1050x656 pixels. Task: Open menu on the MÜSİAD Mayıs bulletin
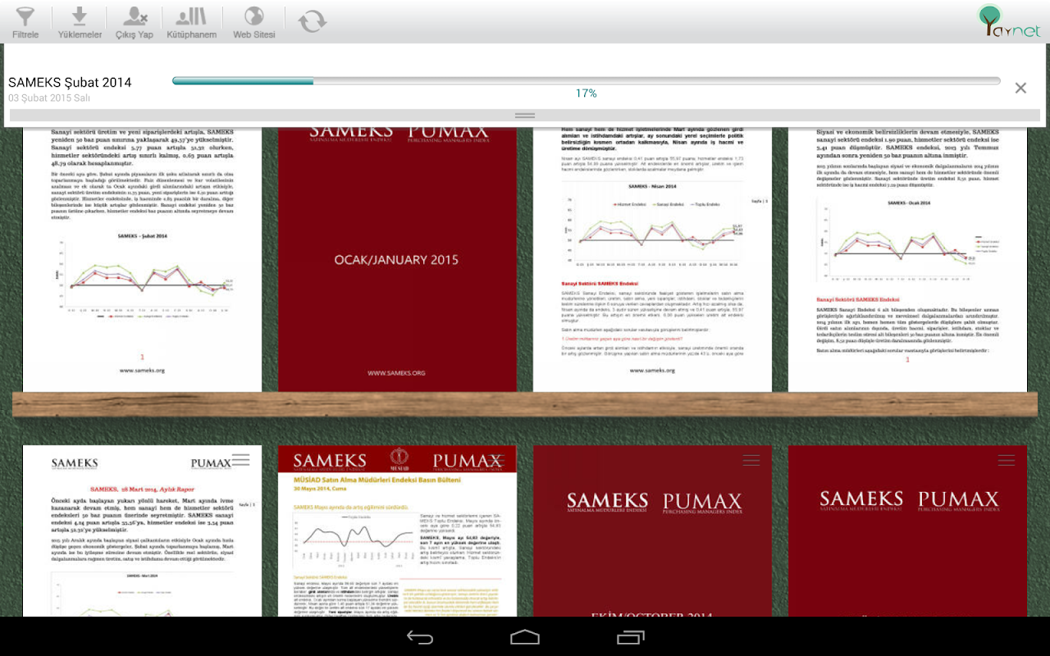[x=496, y=460]
